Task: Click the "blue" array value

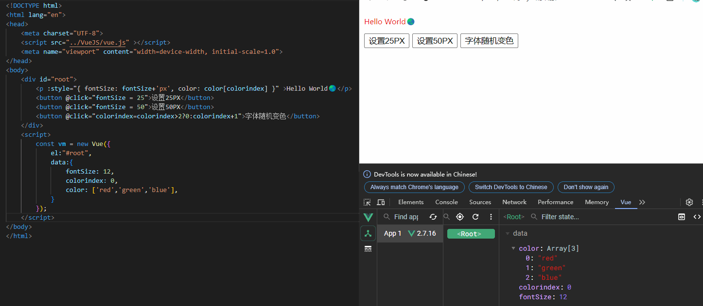Action: point(550,277)
